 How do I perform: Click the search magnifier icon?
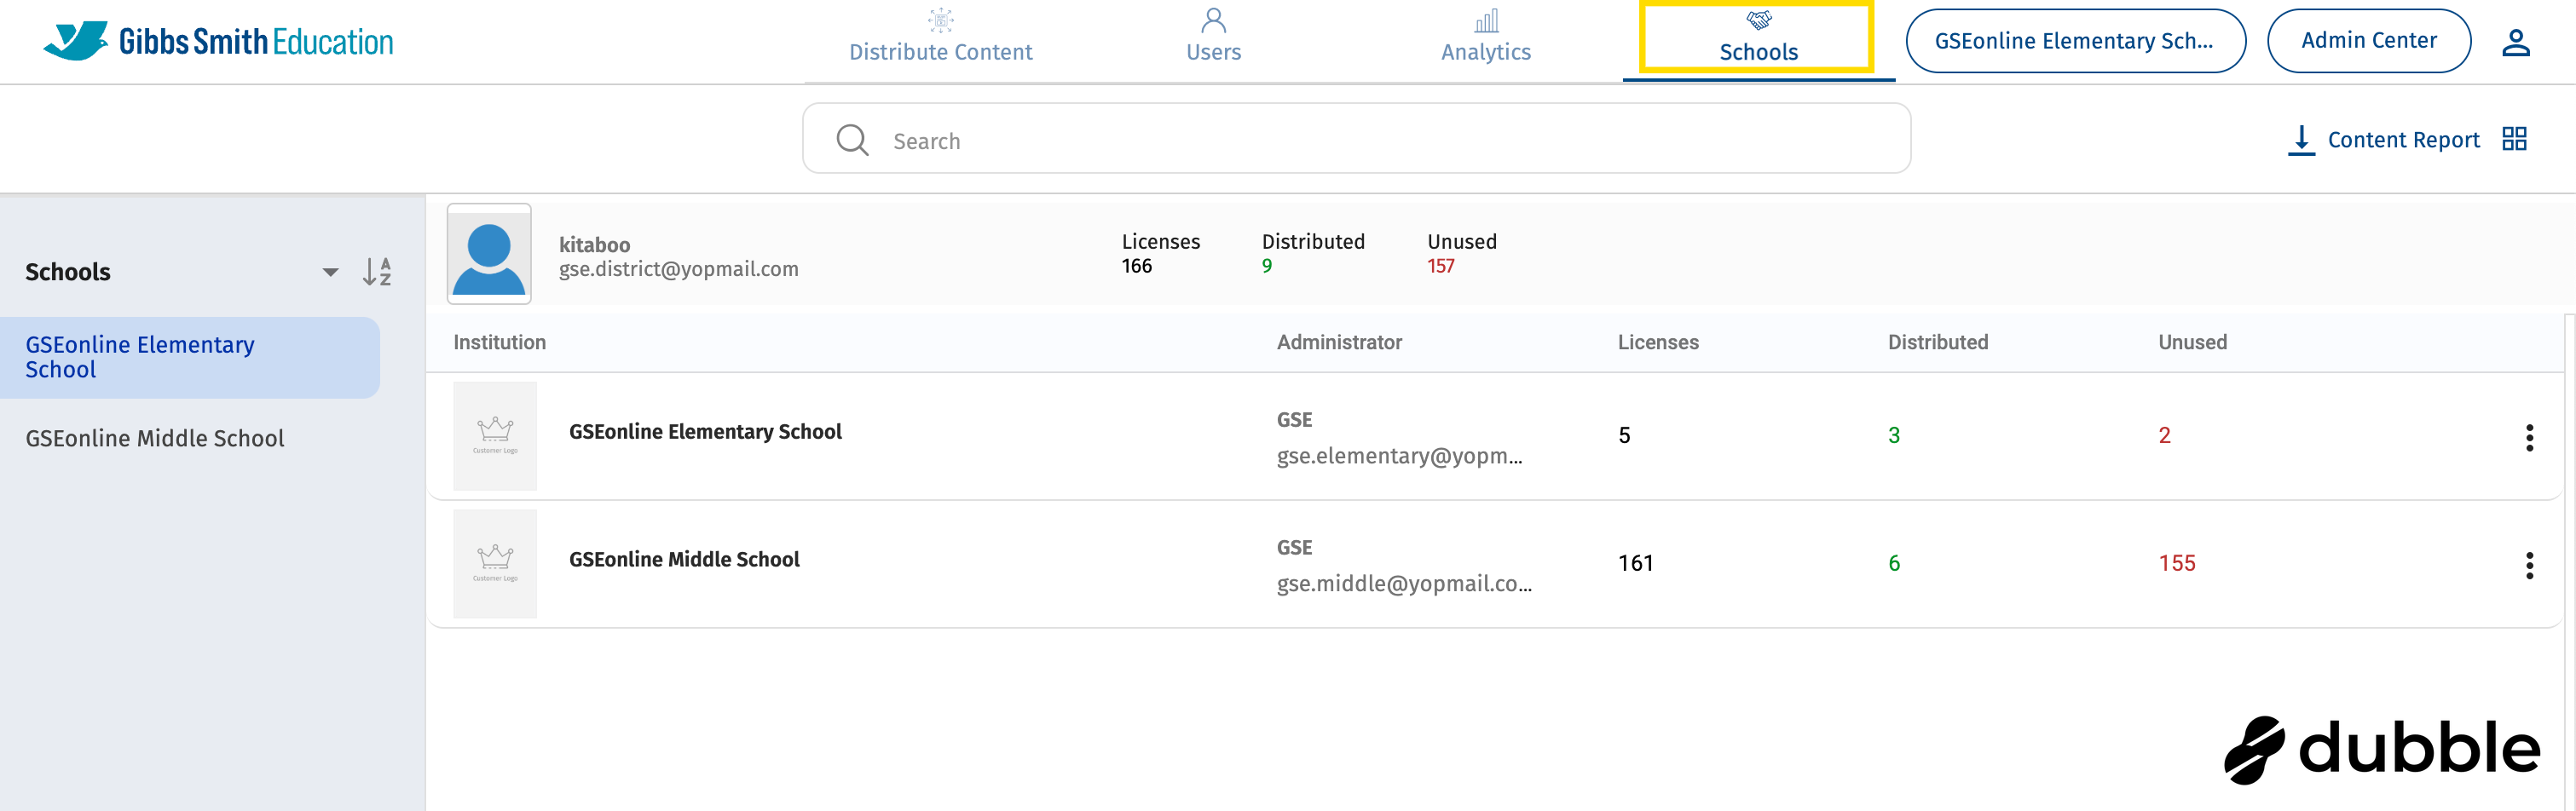851,139
